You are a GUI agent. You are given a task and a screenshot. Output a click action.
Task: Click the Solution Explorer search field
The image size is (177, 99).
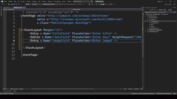point(160,12)
